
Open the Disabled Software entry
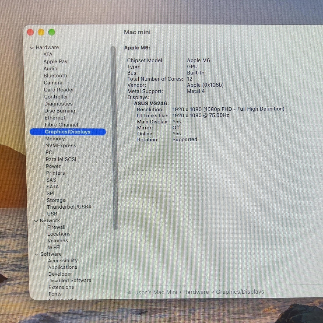point(70,280)
